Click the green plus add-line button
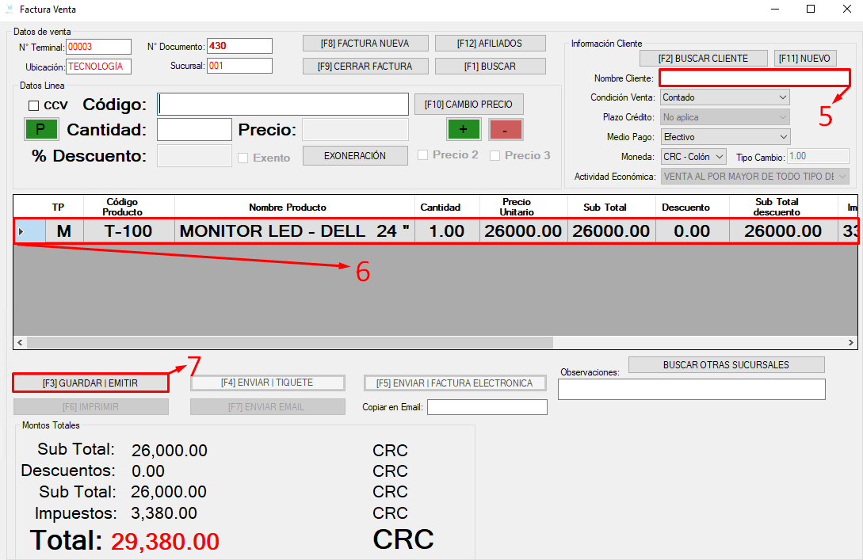Screen dimensions: 863x560 pos(463,129)
